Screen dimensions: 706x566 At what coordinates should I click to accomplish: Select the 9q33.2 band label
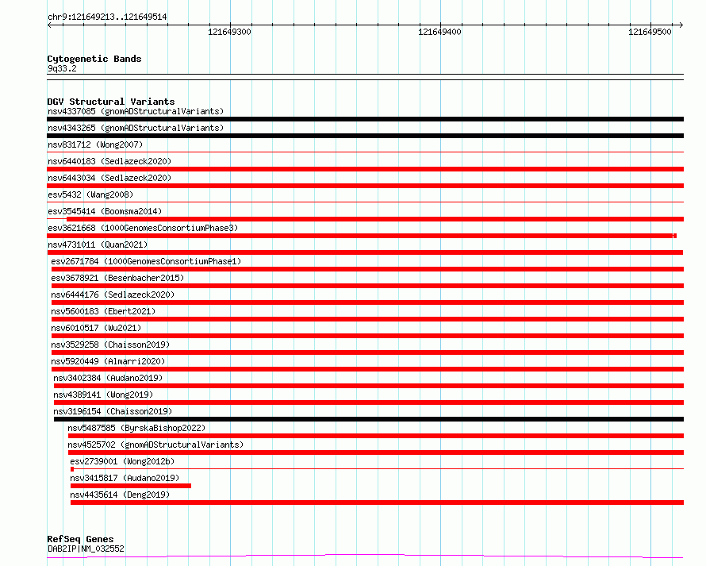[62, 68]
